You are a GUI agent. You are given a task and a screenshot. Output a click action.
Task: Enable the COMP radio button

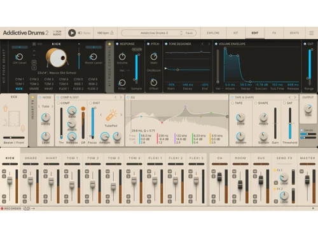(59, 103)
